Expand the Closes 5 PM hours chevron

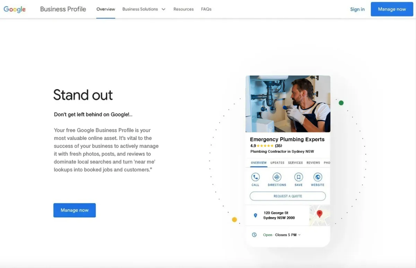(300, 235)
